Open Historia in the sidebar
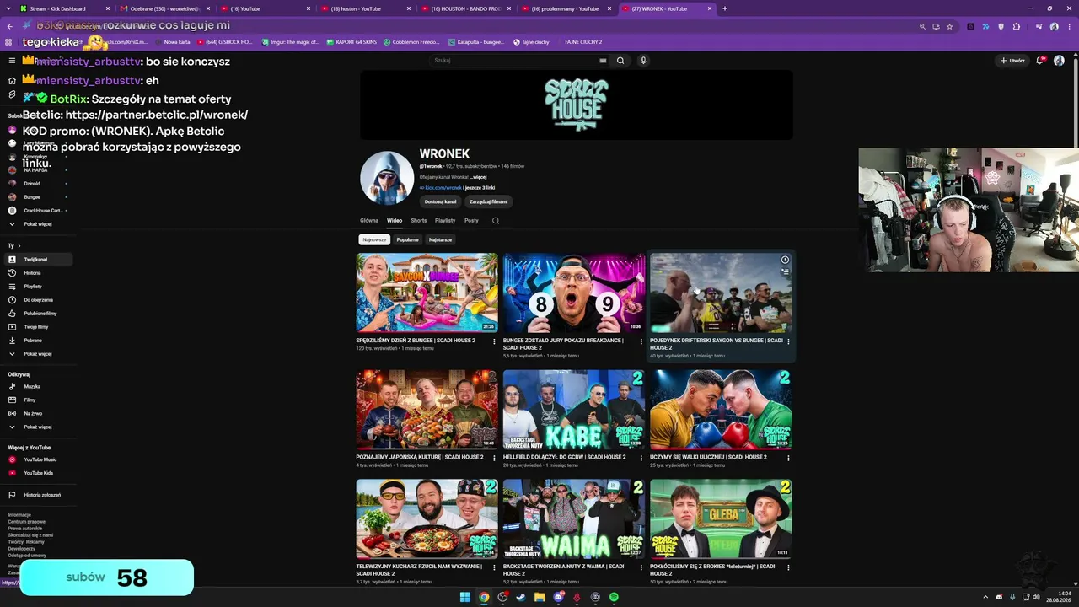This screenshot has height=607, width=1079. [x=36, y=273]
